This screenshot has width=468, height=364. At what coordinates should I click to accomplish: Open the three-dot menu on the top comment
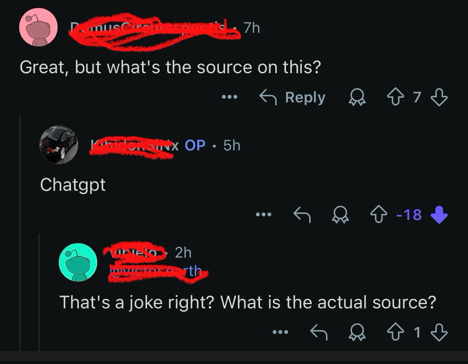(x=230, y=97)
